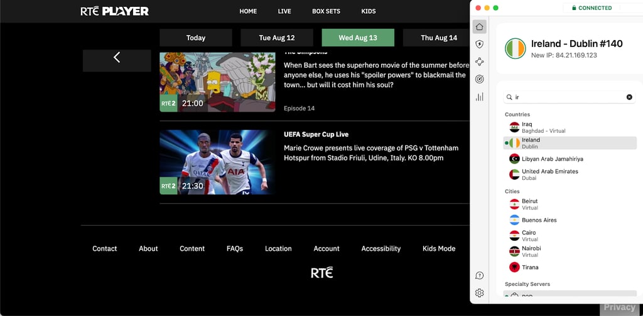Open the VPN help question icon
Image resolution: width=643 pixels, height=316 pixels.
[x=479, y=275]
